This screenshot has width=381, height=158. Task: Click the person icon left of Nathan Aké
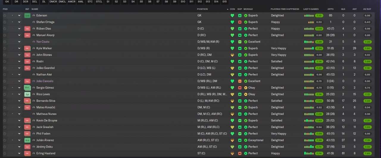coord(34,75)
